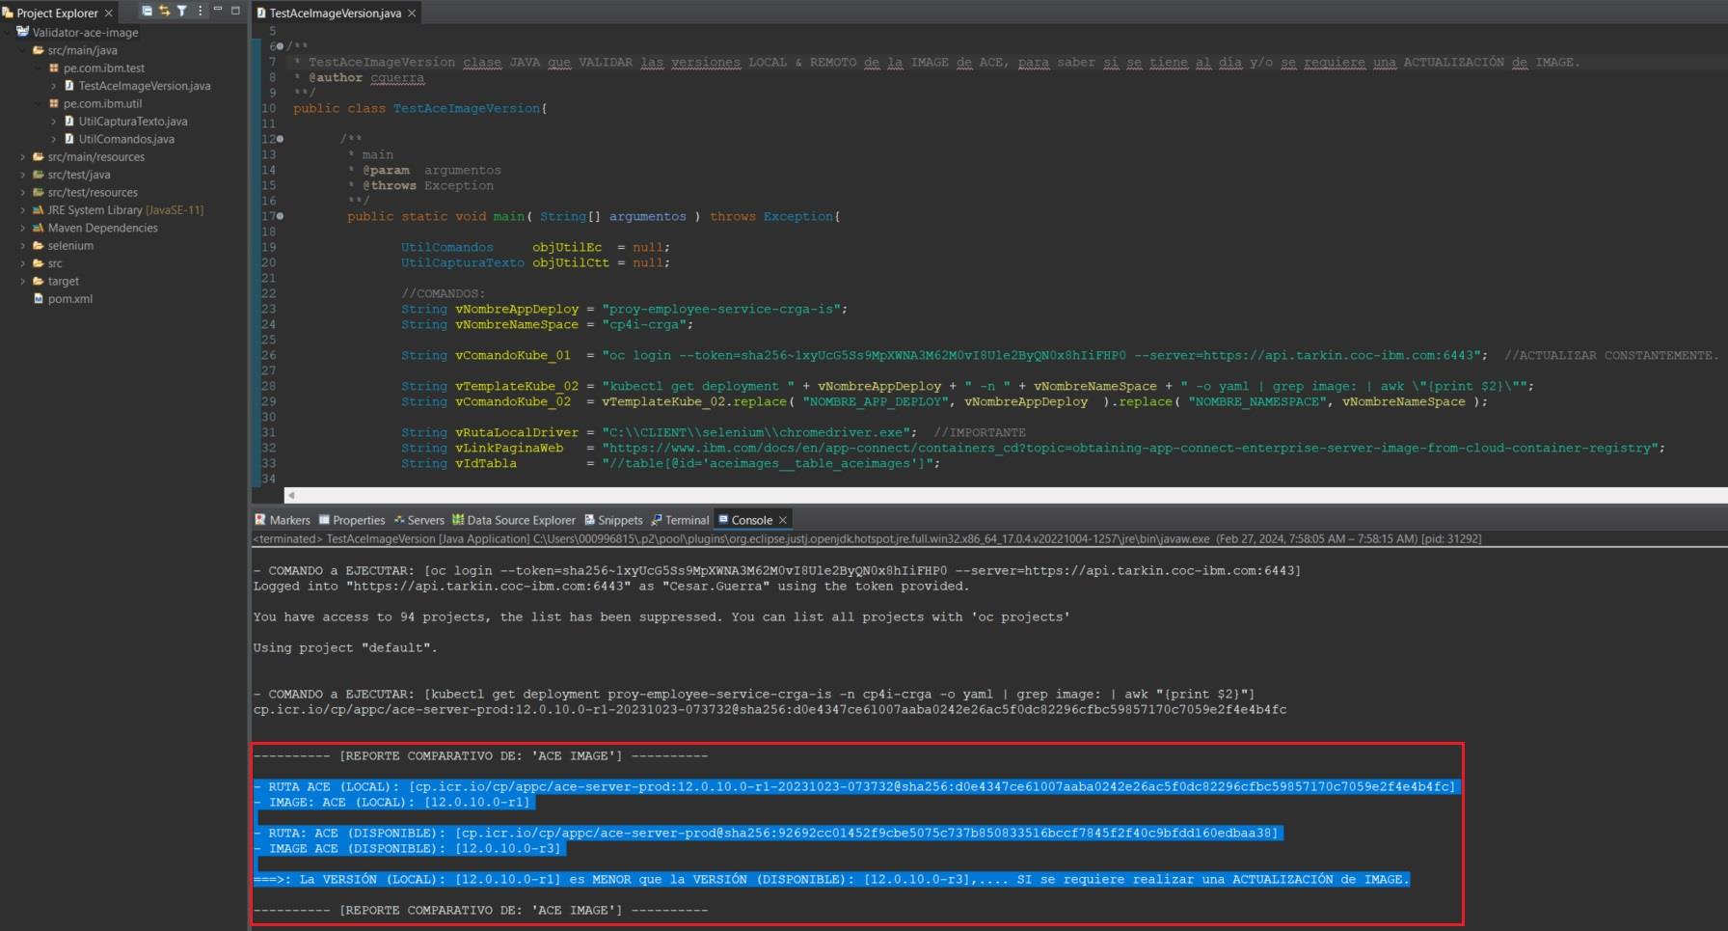The width and height of the screenshot is (1728, 931).
Task: Click the vLinkPaginaWeb URL string in the editor
Action: [1130, 448]
